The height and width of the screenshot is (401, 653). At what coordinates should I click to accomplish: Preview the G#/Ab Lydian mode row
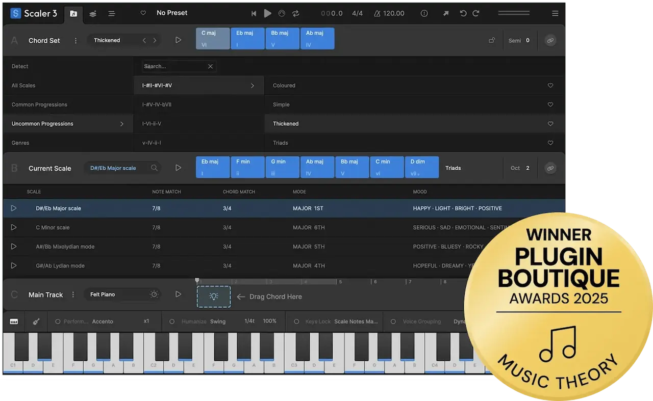(x=14, y=265)
